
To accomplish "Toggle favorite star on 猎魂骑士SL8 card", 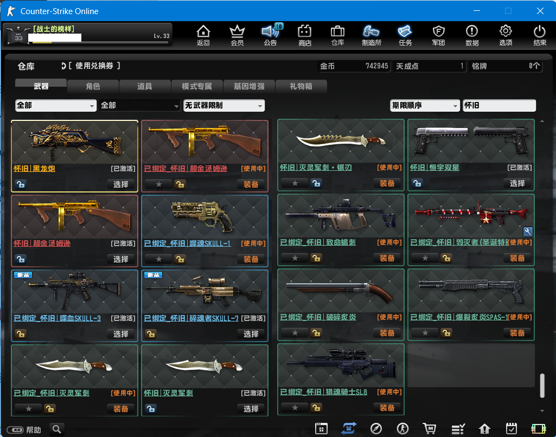I will coord(295,408).
